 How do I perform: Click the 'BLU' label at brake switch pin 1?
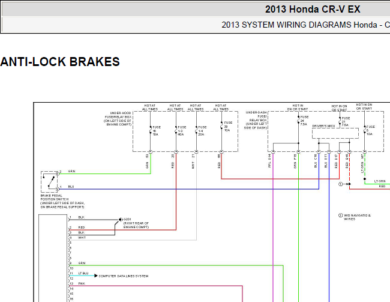point(71,187)
